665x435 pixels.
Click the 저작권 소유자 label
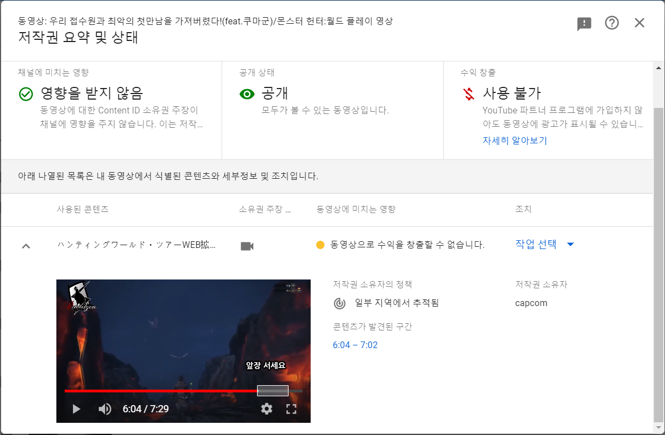coord(542,284)
